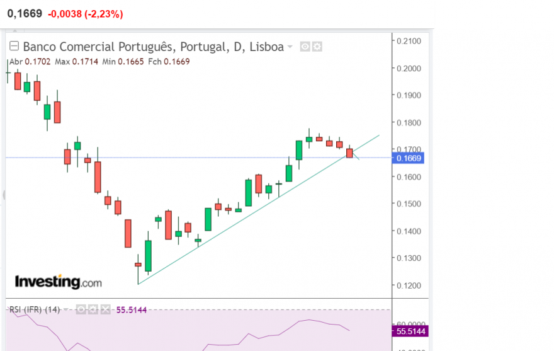Screen dimensions: 554x351
Task: Click the RSI (IFR) (14) indicator label
Action: click(35, 310)
